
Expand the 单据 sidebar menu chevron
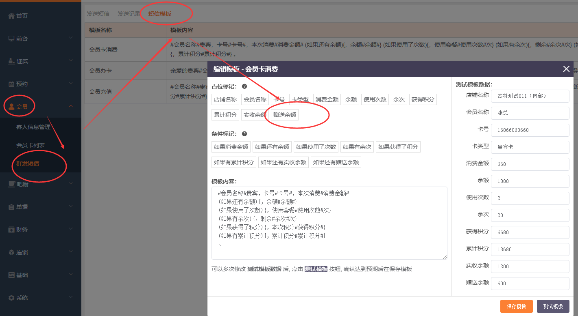click(71, 206)
